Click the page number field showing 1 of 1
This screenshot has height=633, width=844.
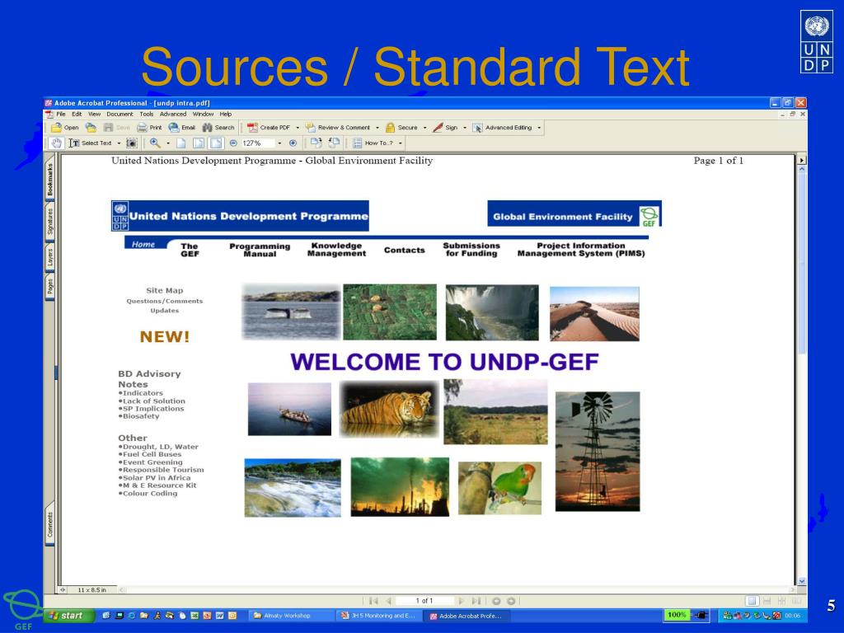coord(424,601)
